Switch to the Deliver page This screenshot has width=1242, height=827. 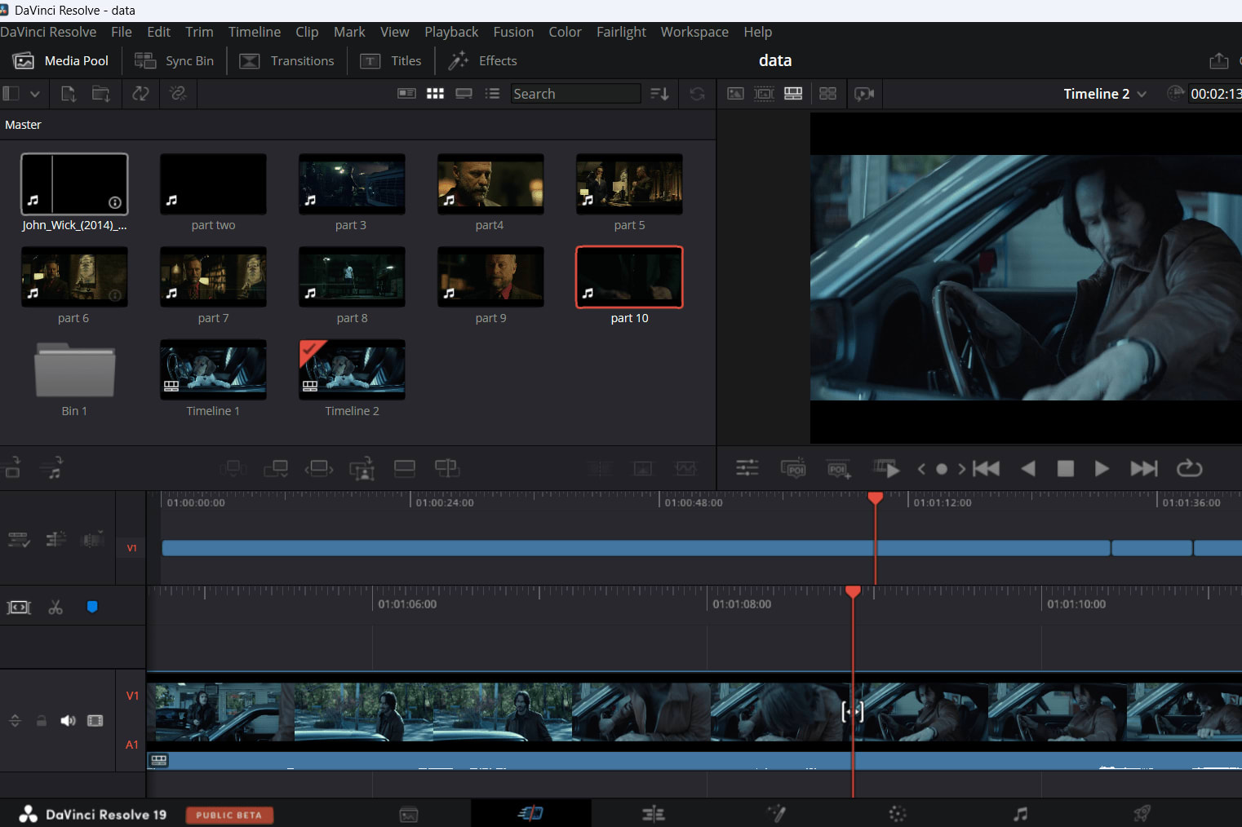(1142, 813)
